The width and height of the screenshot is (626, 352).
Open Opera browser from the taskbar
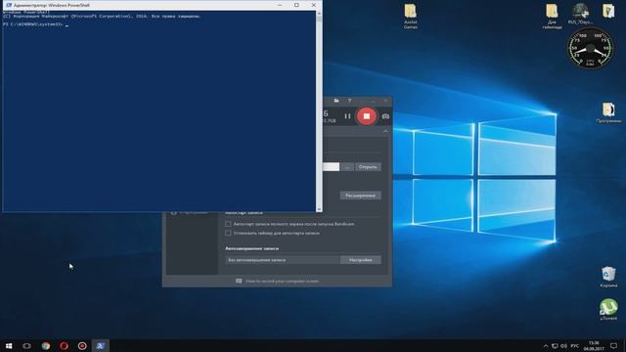click(x=64, y=345)
